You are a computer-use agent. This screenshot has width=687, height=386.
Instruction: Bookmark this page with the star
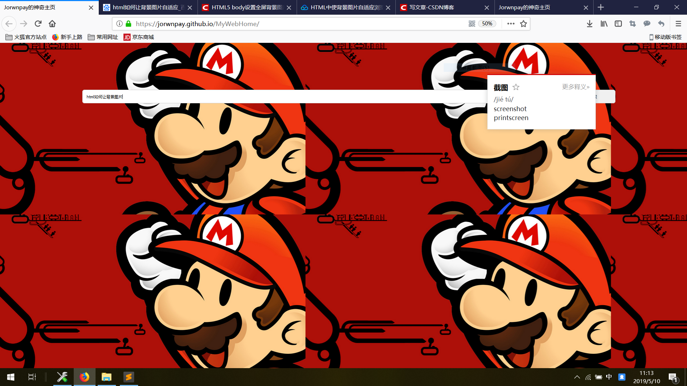(x=523, y=24)
